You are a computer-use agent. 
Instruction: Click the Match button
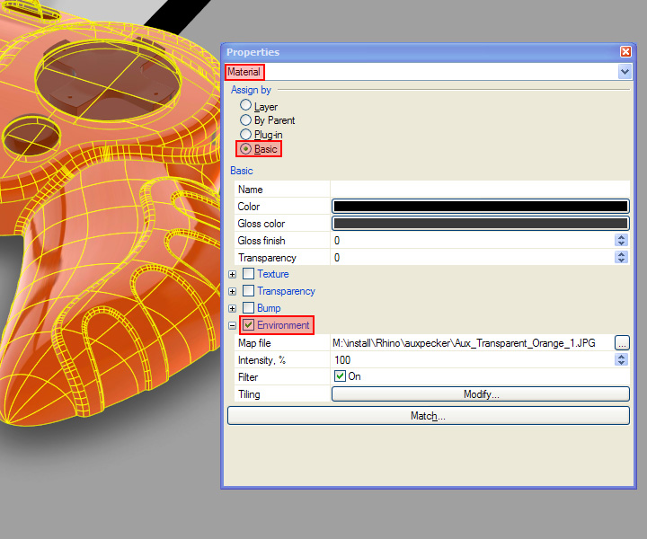428,416
